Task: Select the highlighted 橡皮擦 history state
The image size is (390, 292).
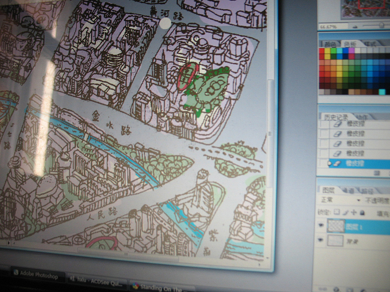Action: 359,164
